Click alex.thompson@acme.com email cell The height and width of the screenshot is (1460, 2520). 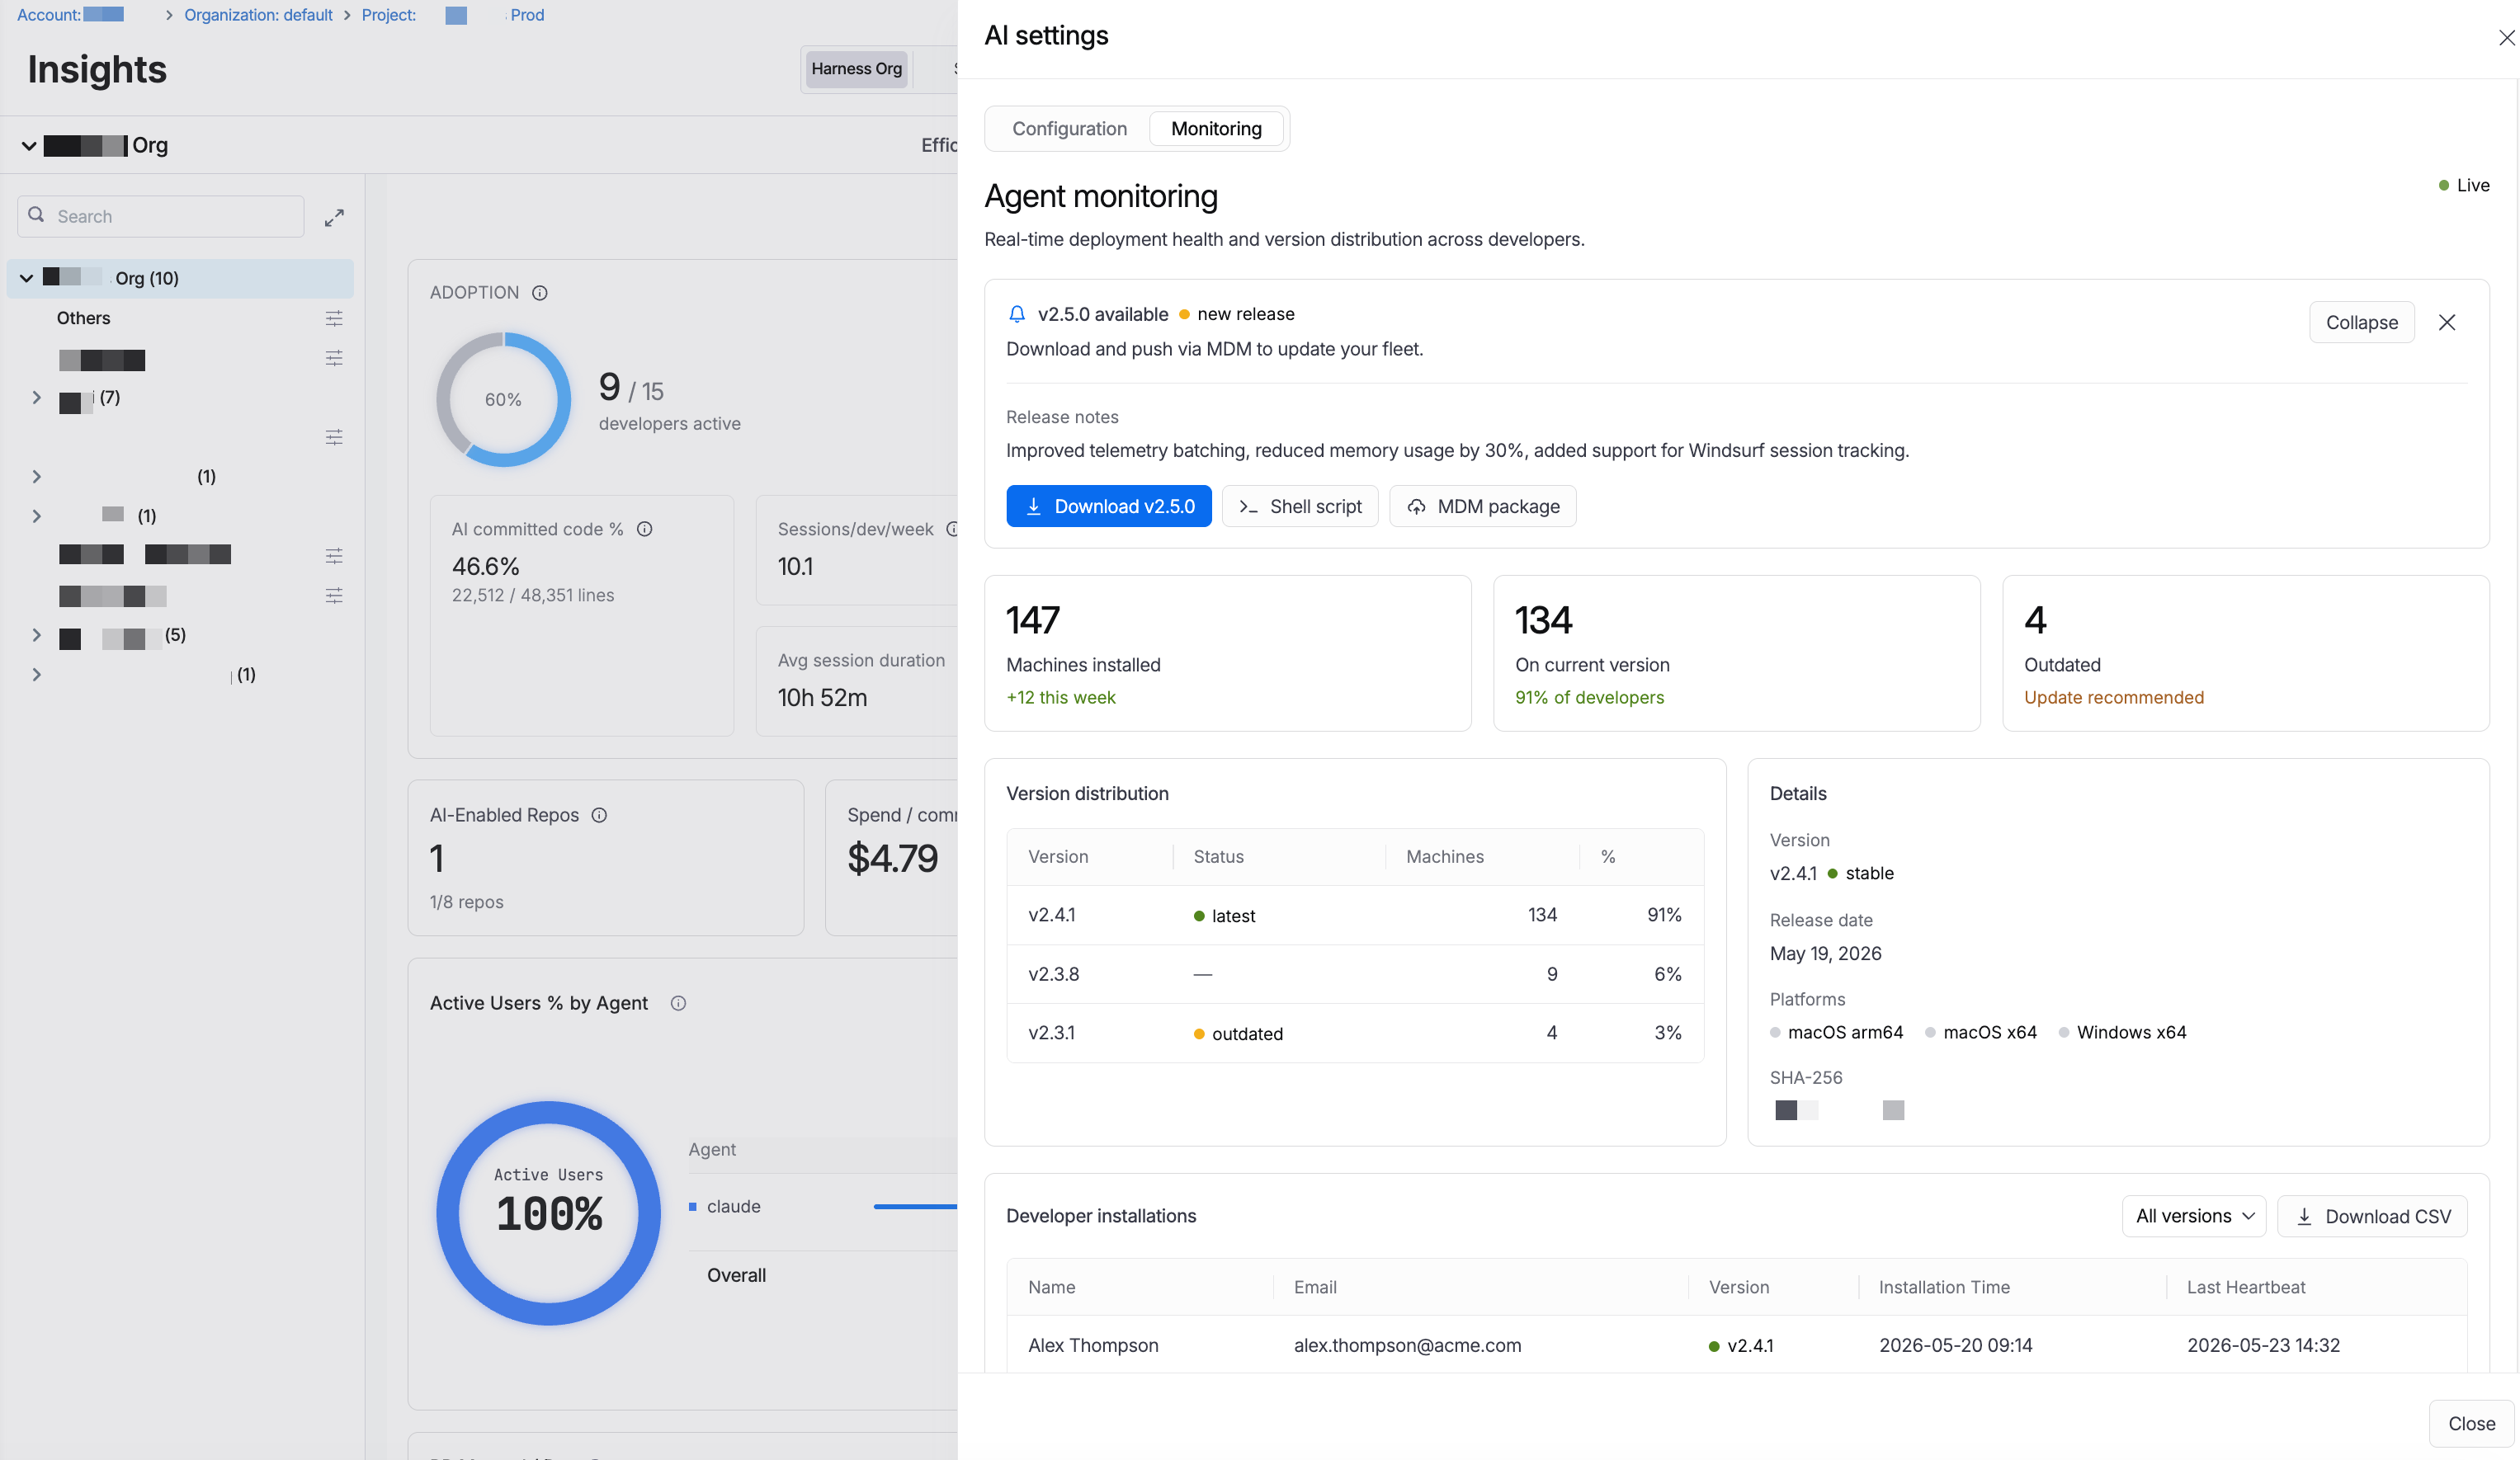pos(1407,1345)
